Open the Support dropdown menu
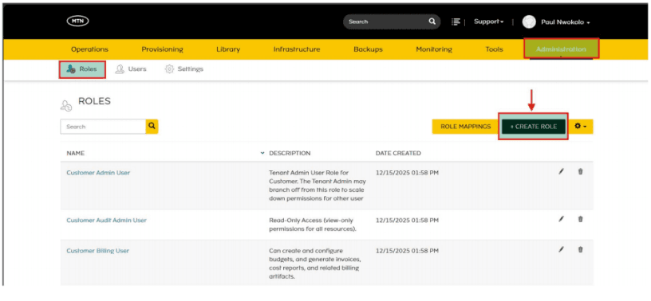 point(489,21)
